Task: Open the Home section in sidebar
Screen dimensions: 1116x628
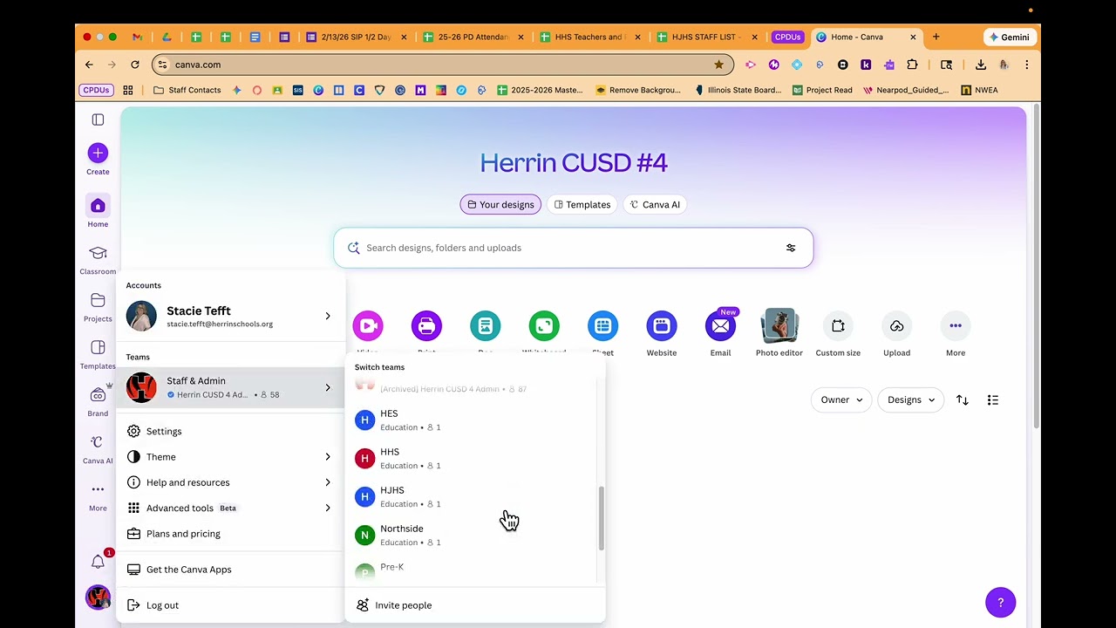Action: coord(98,211)
